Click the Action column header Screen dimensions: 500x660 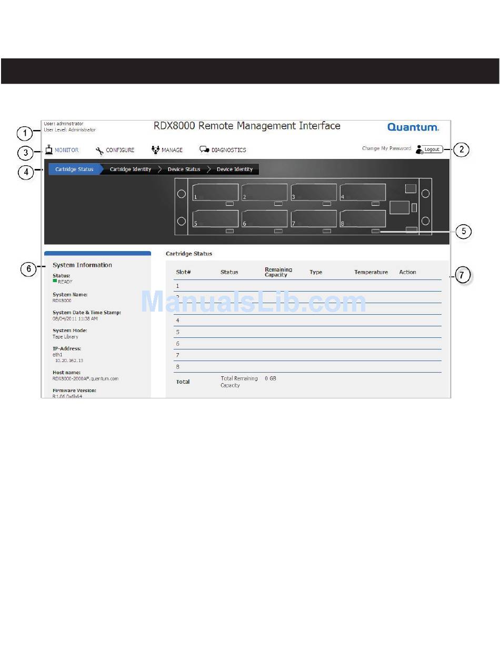(407, 272)
